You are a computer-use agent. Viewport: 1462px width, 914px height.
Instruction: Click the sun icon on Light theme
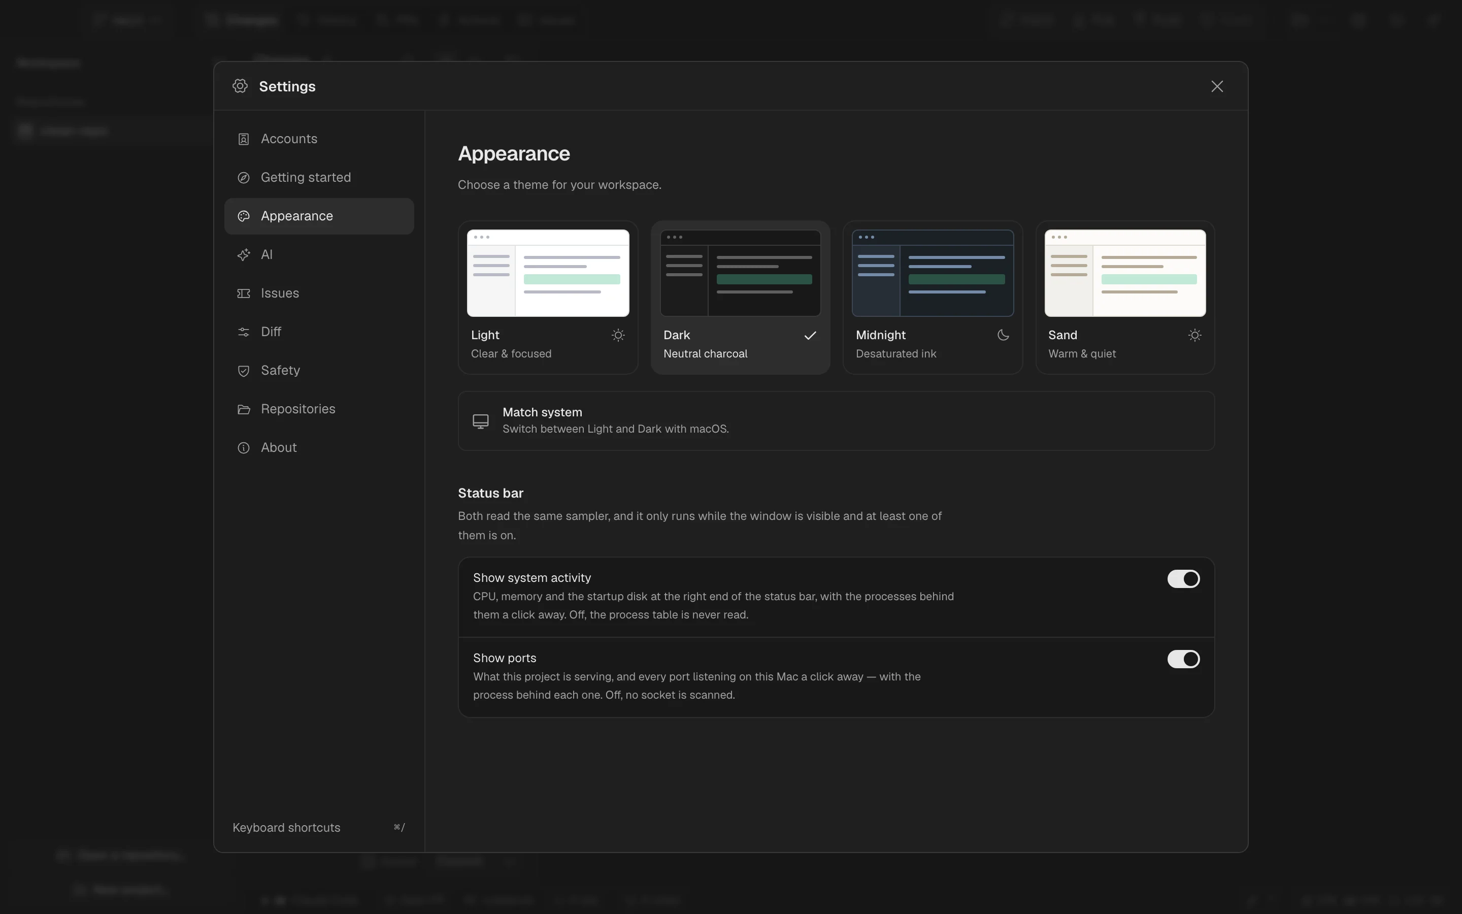618,335
